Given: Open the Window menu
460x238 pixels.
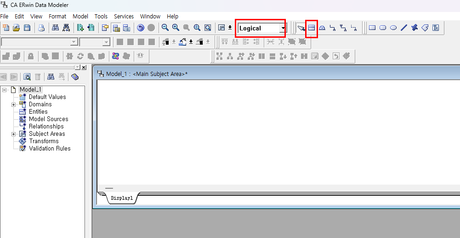Looking at the screenshot, I should [x=150, y=17].
